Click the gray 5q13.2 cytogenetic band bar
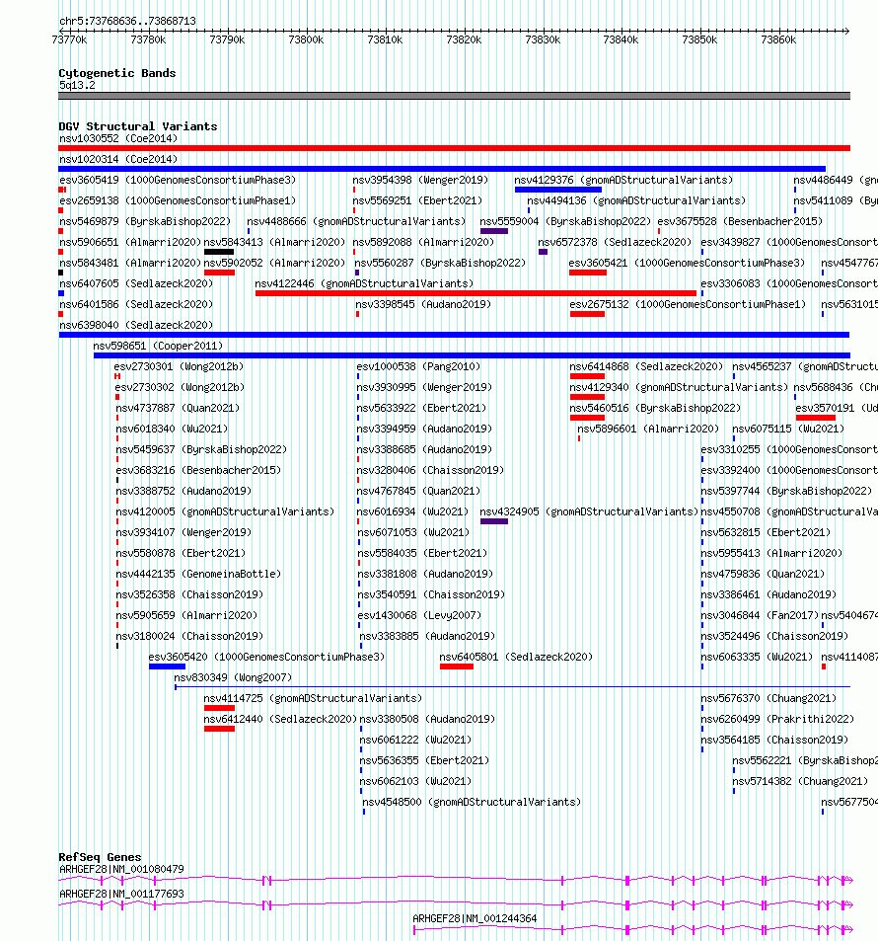The image size is (878, 941). coord(454,96)
